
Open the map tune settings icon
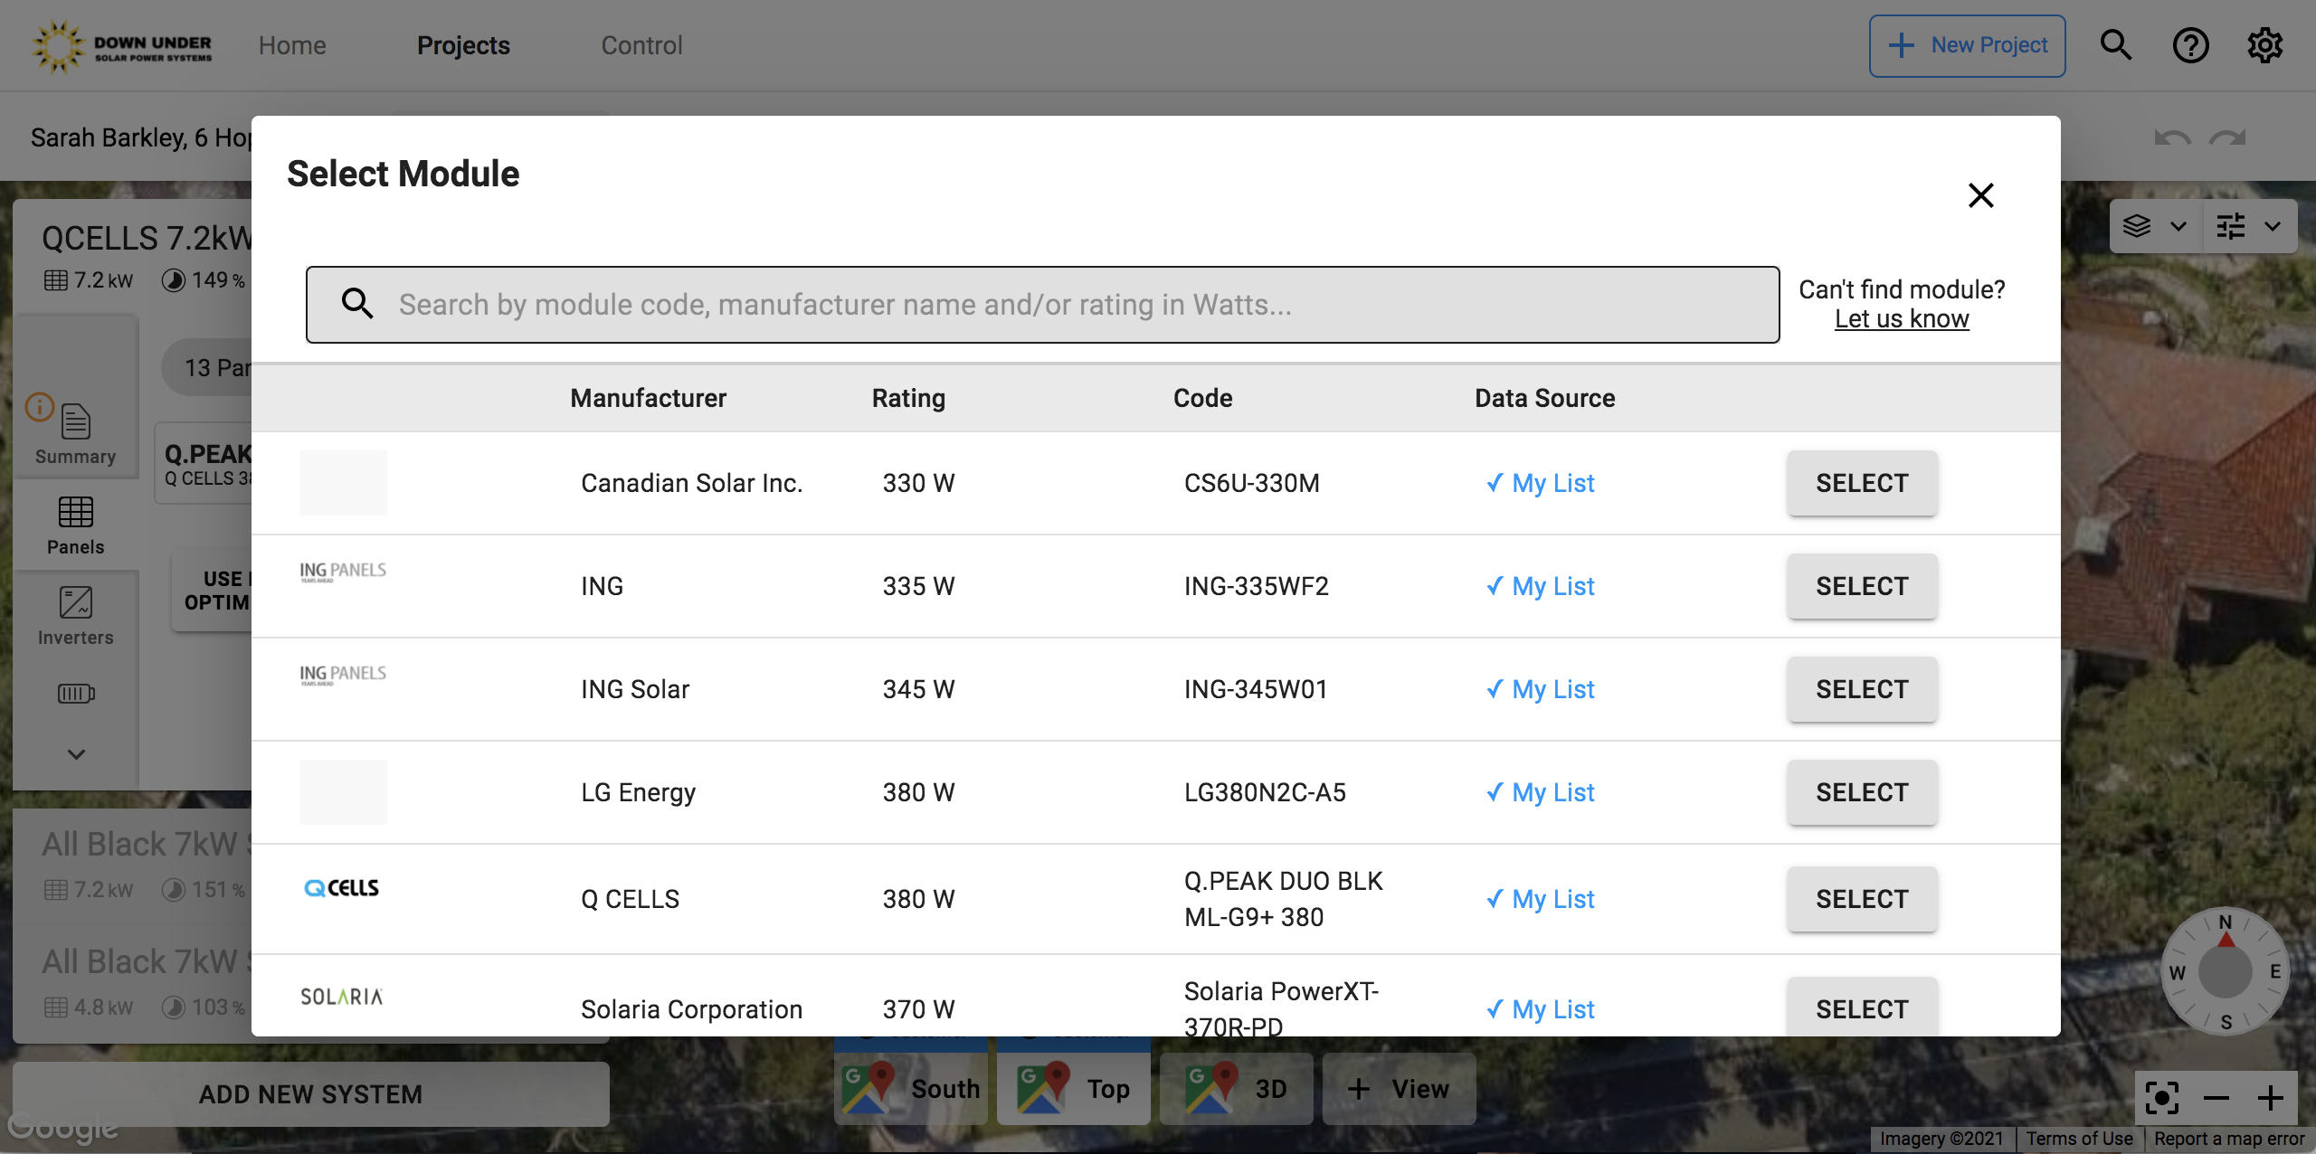[2231, 226]
